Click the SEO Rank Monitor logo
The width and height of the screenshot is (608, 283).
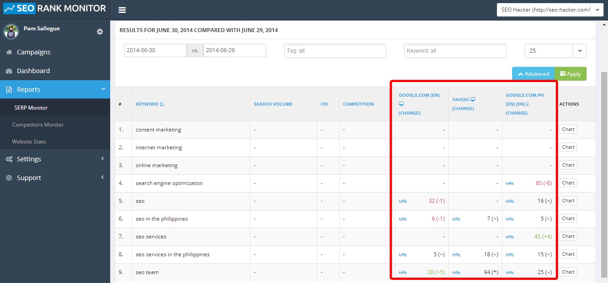(55, 8)
